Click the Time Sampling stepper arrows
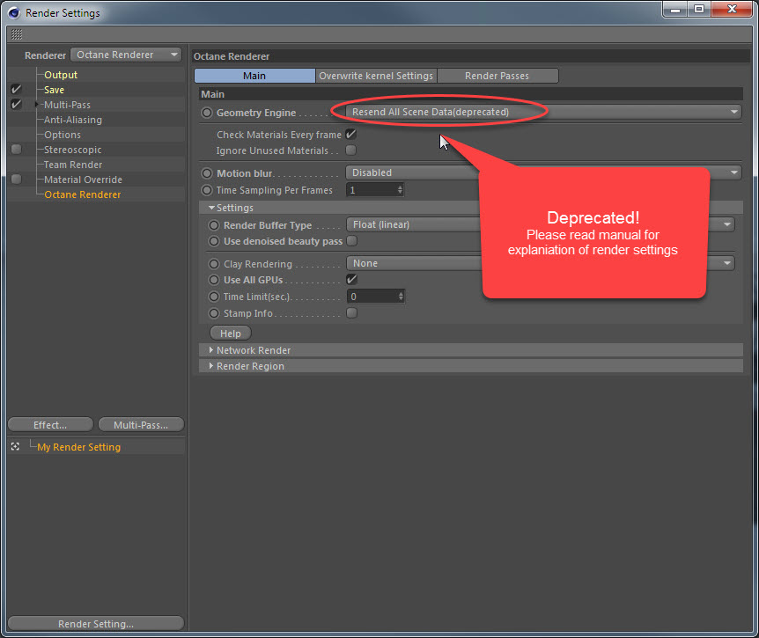Viewport: 759px width, 638px height. 400,189
